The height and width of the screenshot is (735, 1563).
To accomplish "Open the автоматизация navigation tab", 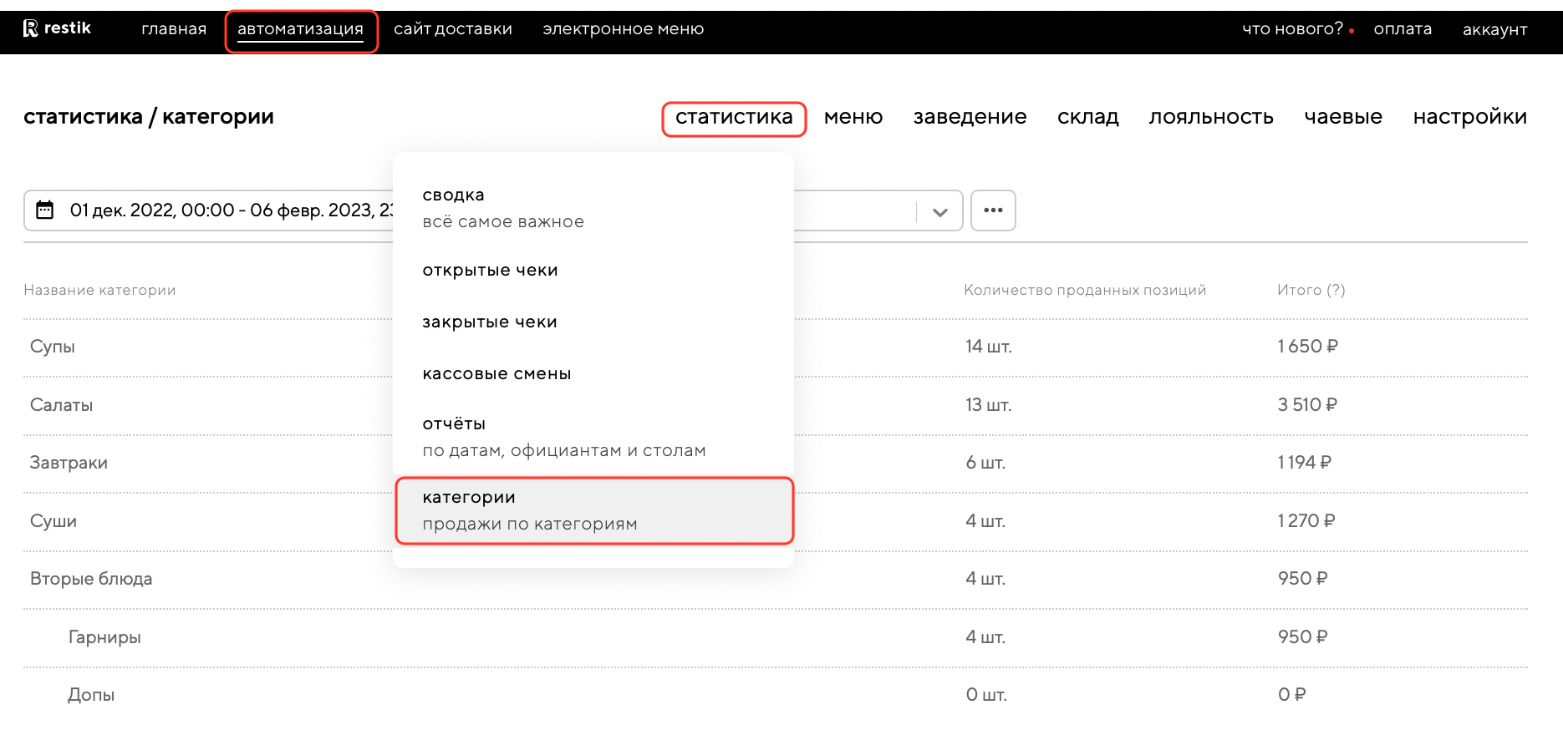I will 301,30.
